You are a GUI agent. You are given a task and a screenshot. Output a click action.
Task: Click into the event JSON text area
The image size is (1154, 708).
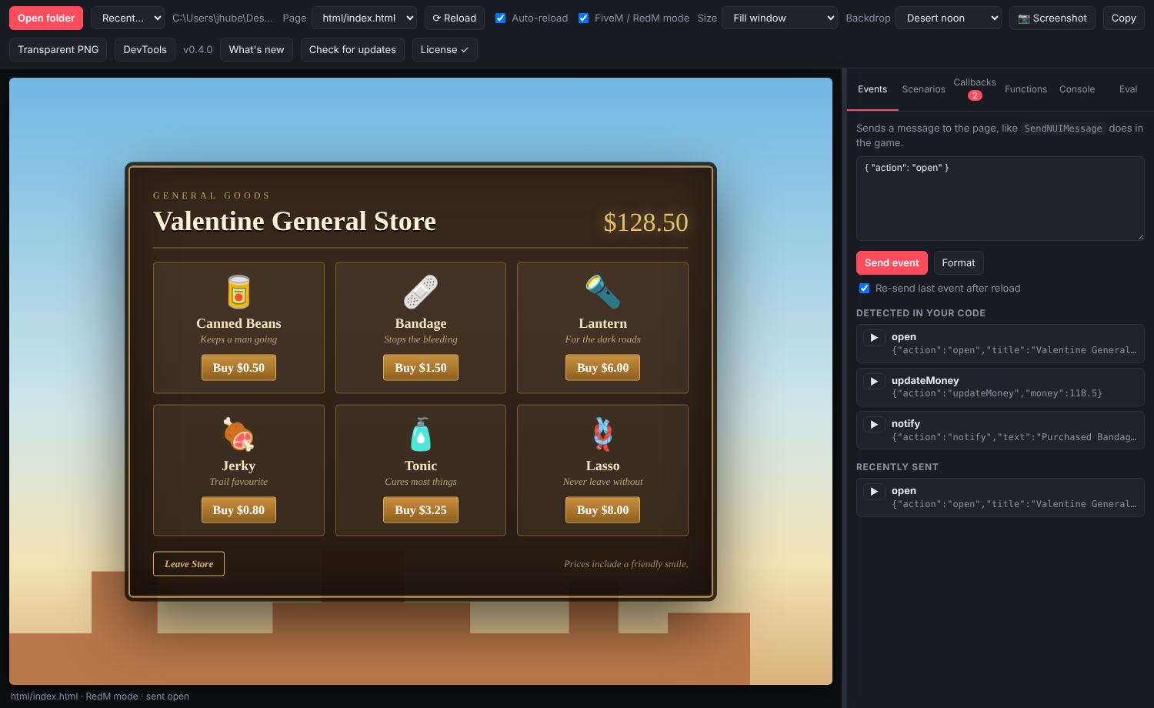pos(1000,199)
